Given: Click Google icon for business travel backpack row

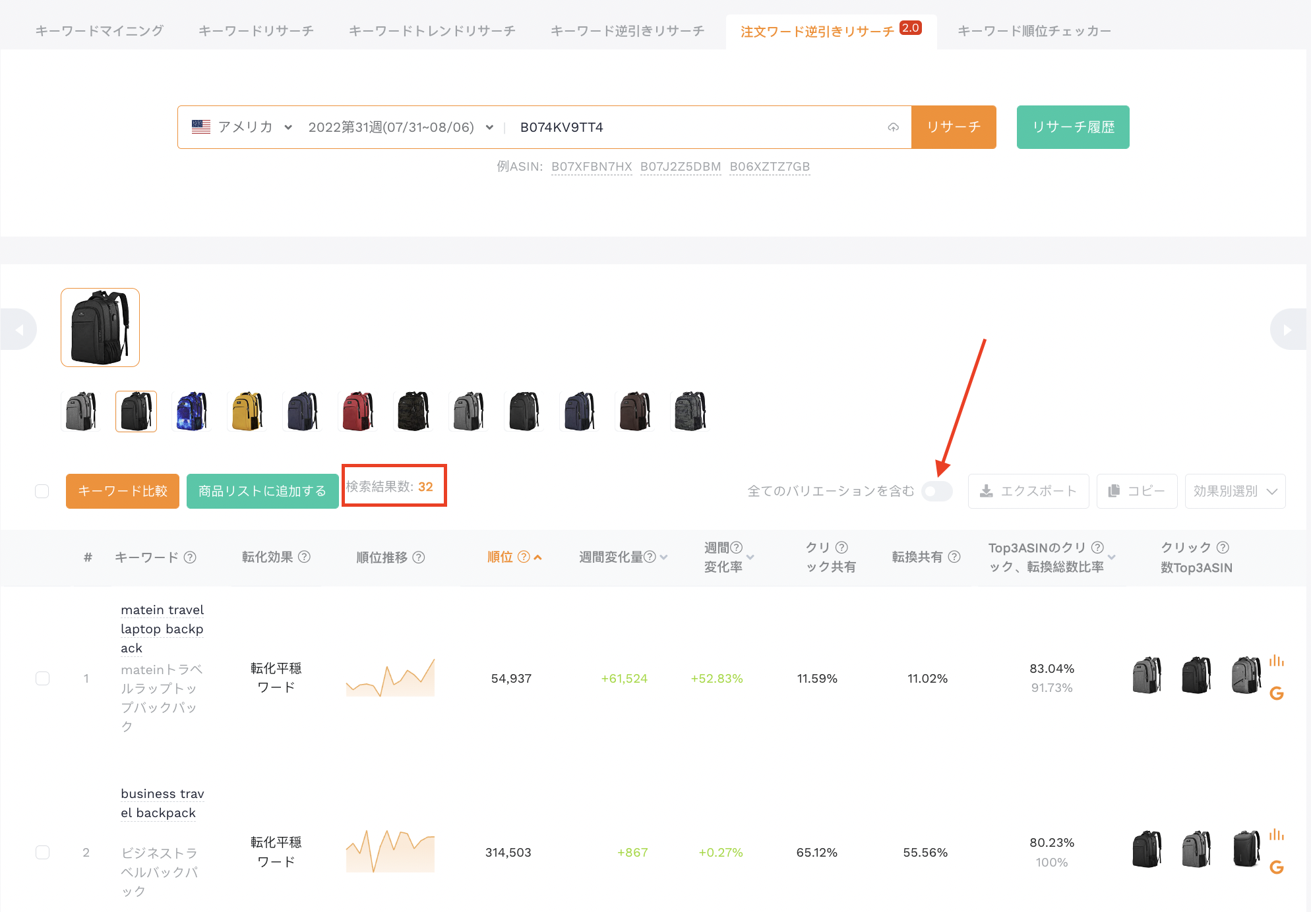Looking at the screenshot, I should point(1277,867).
